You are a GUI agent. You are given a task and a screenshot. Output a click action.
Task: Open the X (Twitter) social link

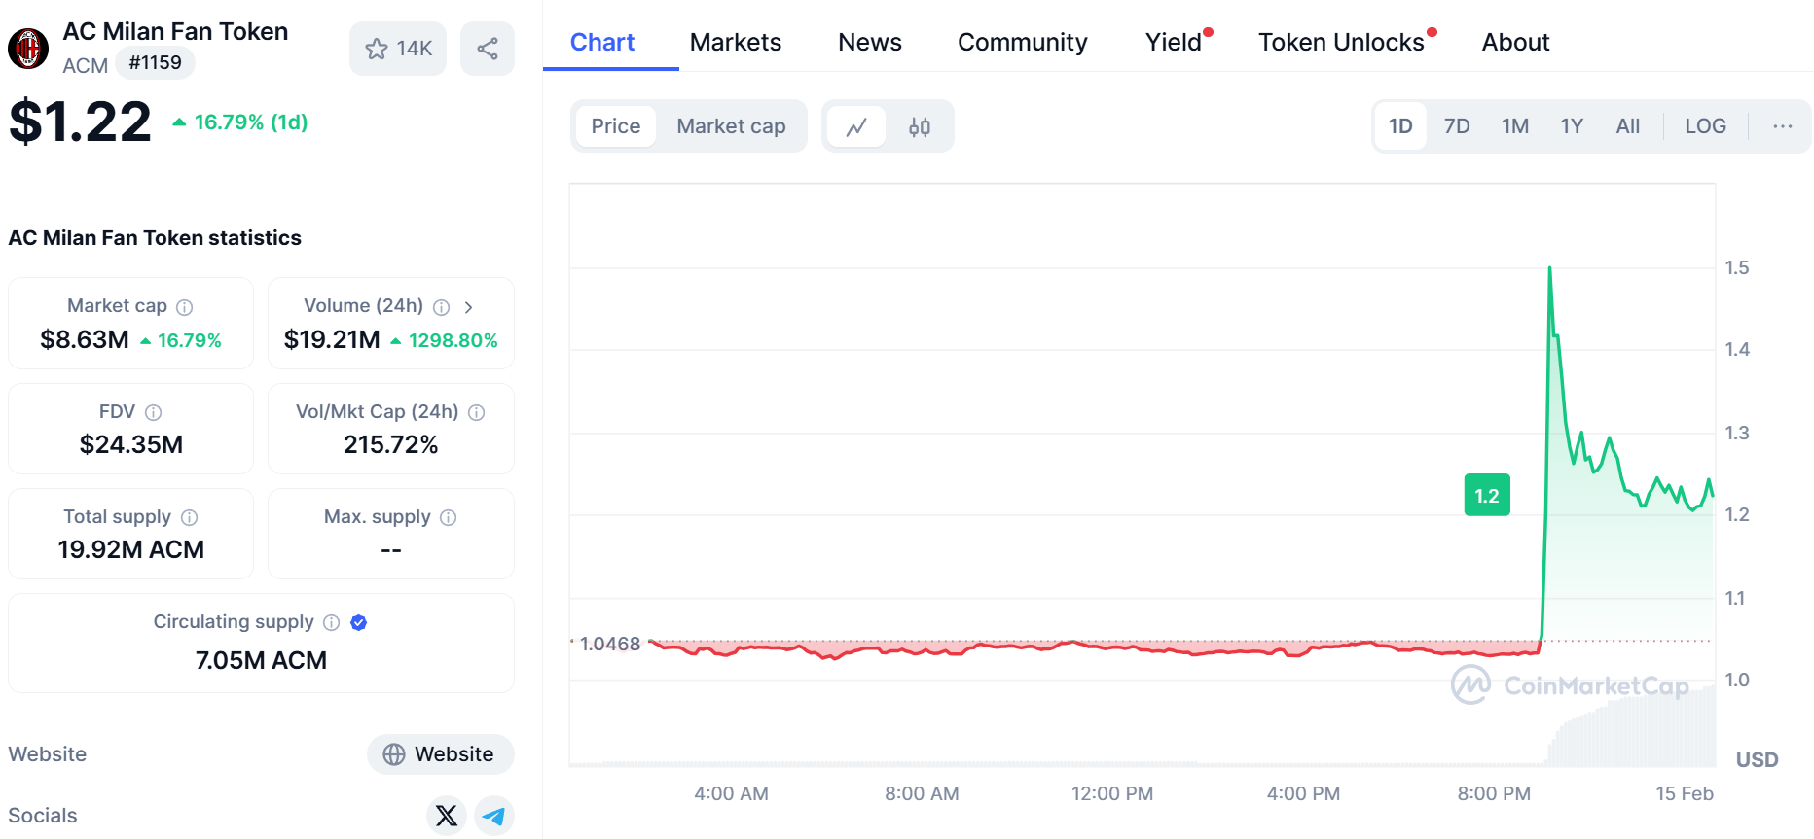point(447,815)
